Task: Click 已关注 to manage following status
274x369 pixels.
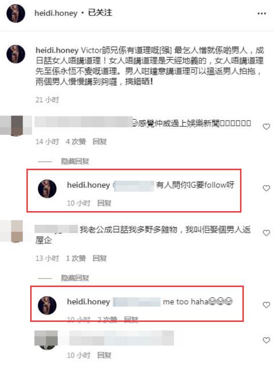Action: [100, 13]
